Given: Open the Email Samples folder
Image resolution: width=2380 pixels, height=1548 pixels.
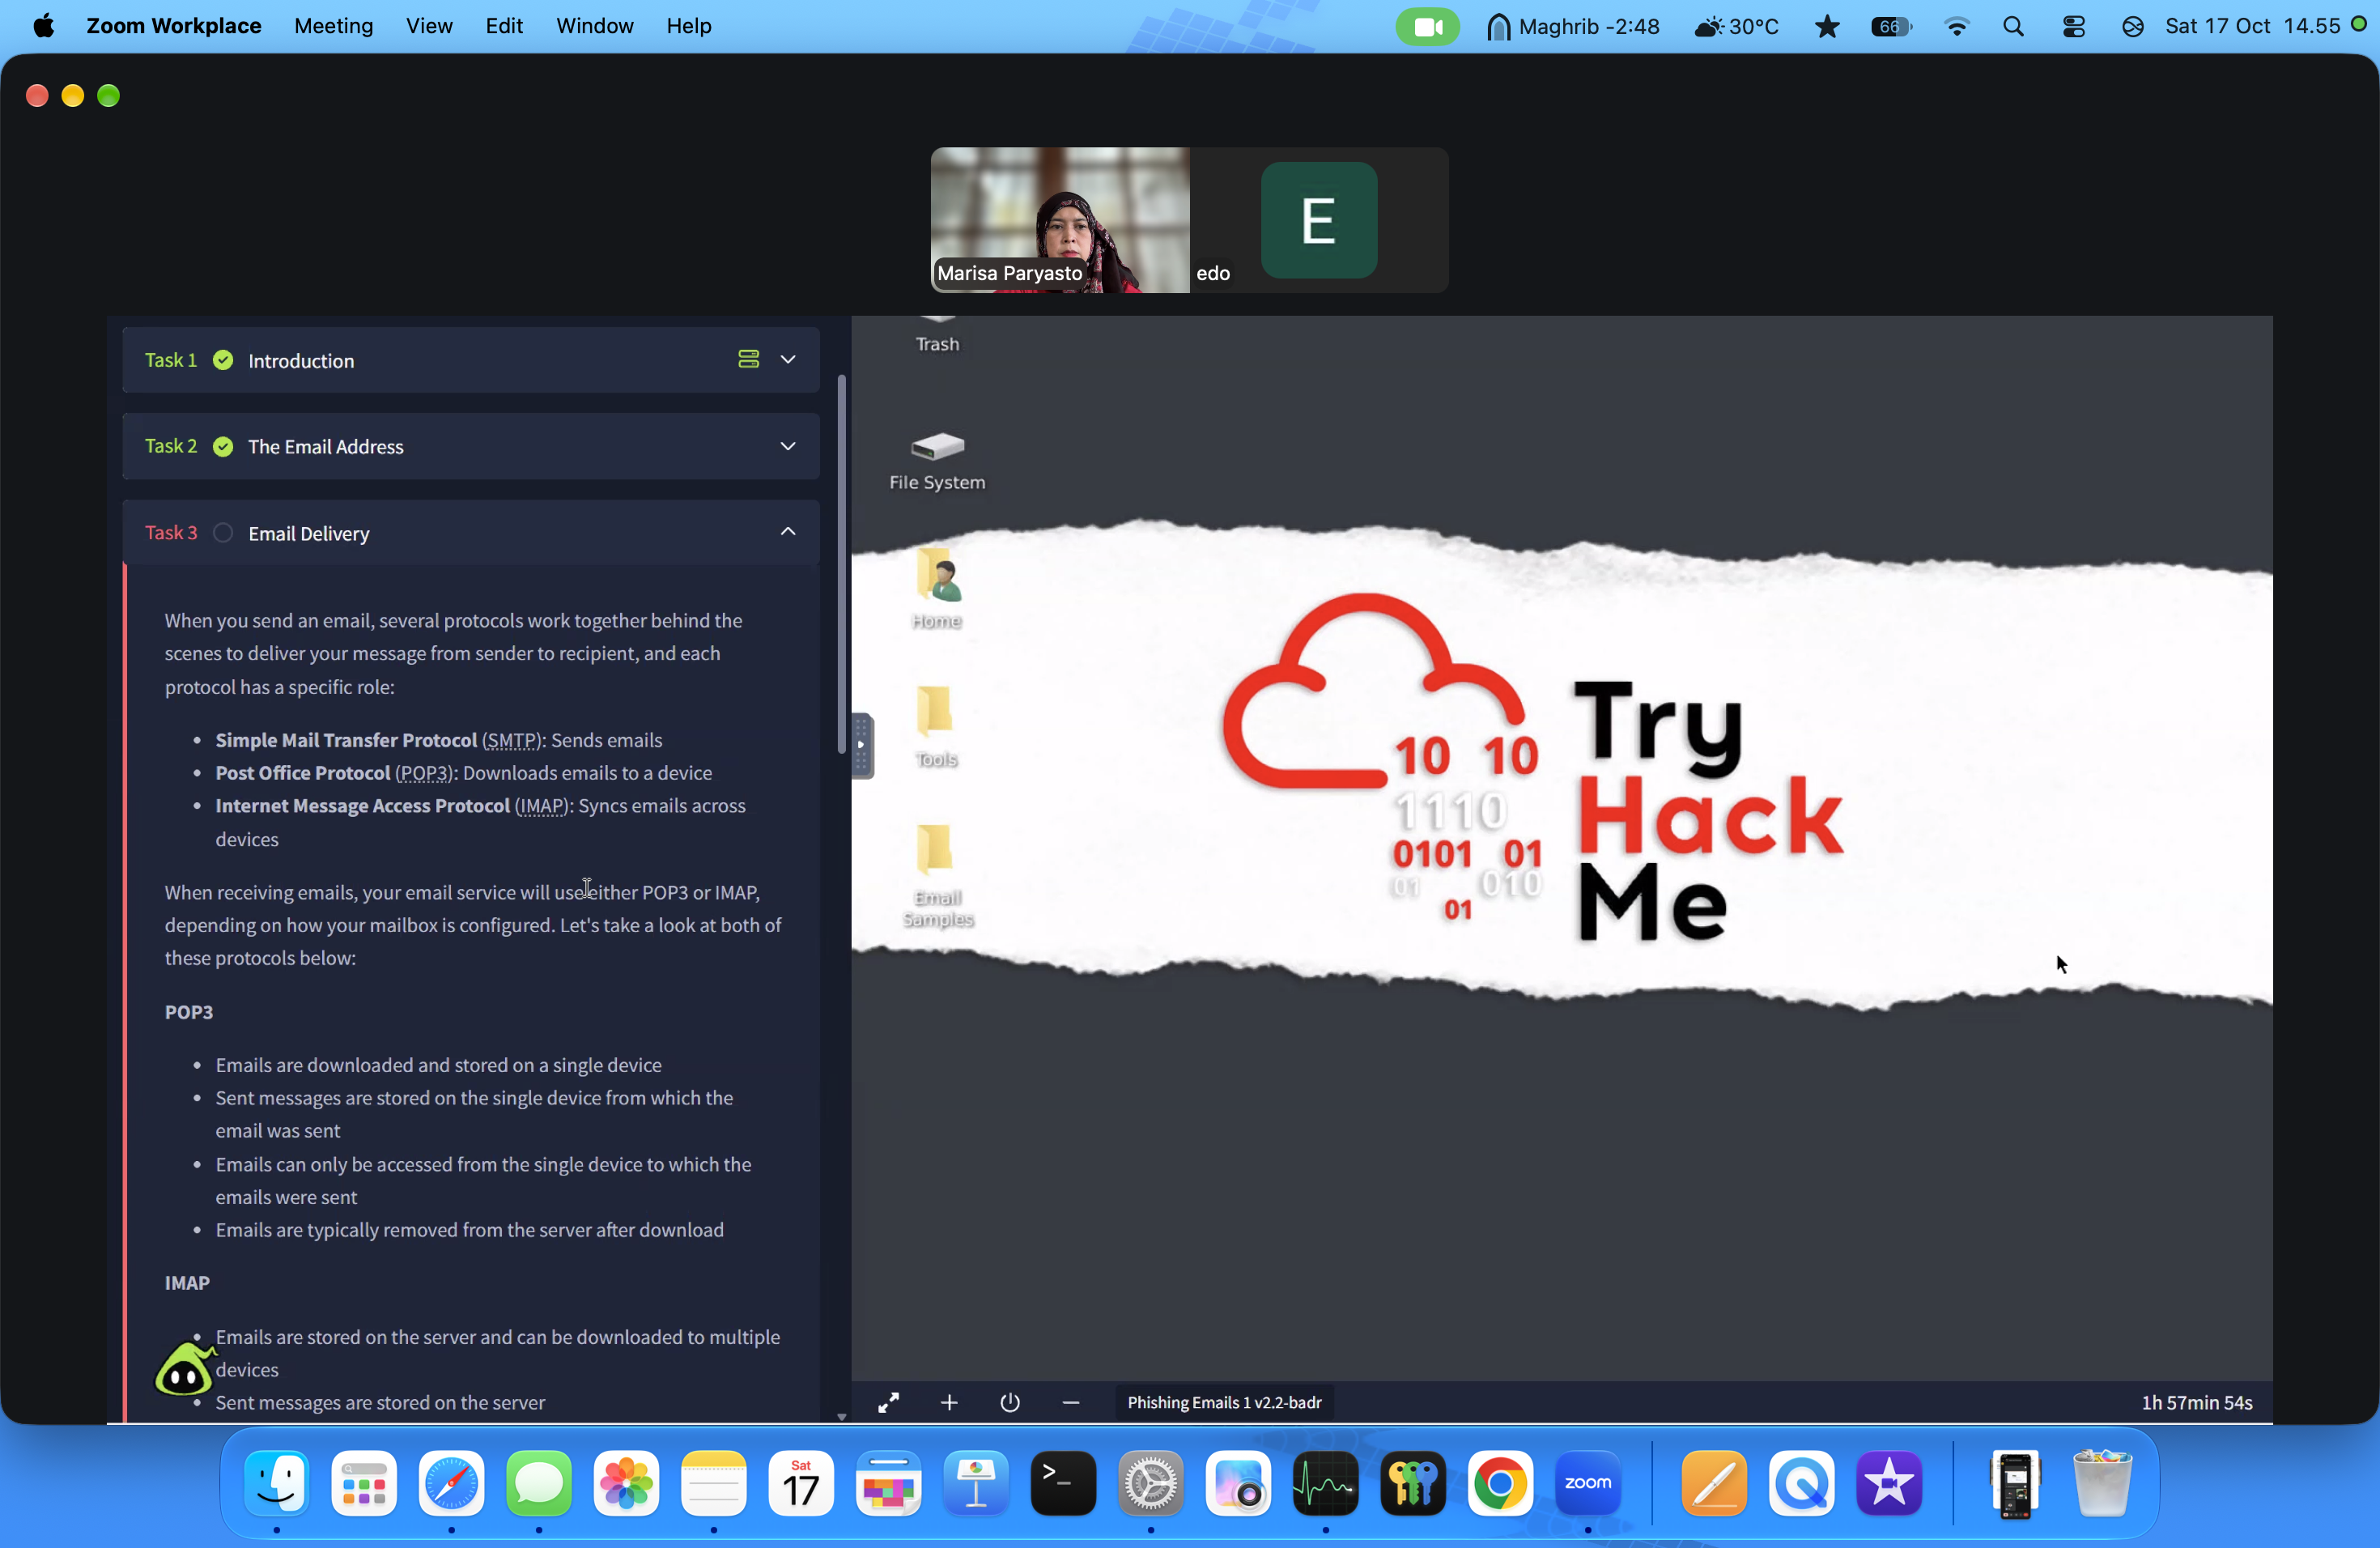Looking at the screenshot, I should click(x=937, y=876).
